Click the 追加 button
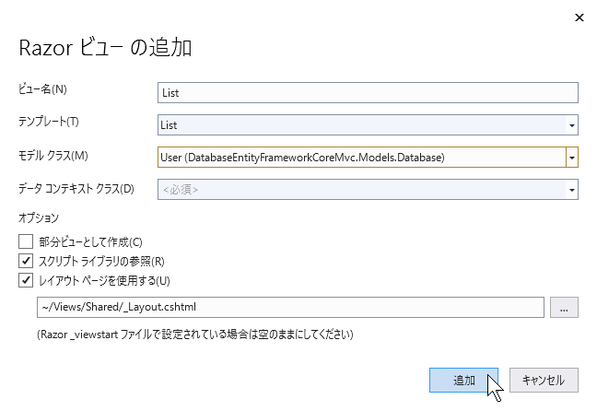 [463, 381]
